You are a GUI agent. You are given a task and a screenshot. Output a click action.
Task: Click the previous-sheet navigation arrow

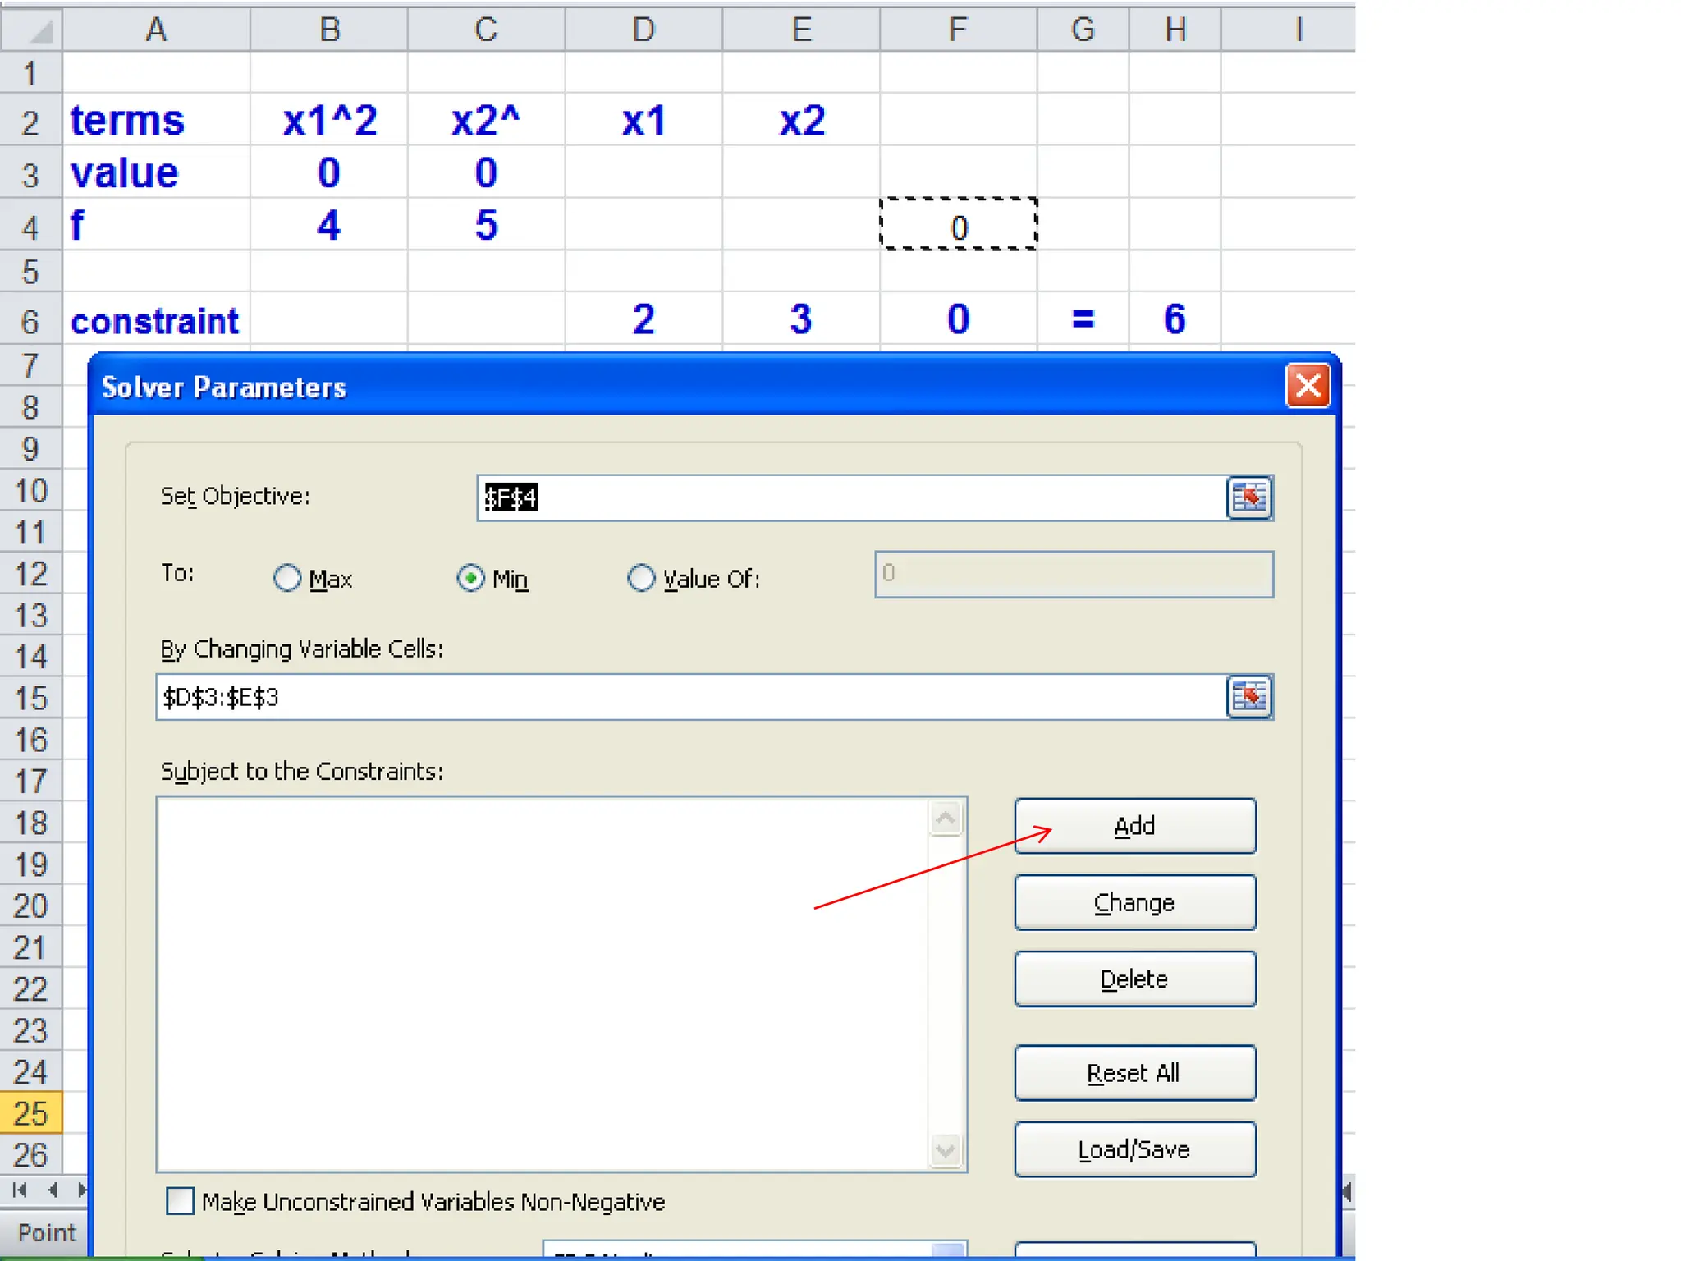53,1190
